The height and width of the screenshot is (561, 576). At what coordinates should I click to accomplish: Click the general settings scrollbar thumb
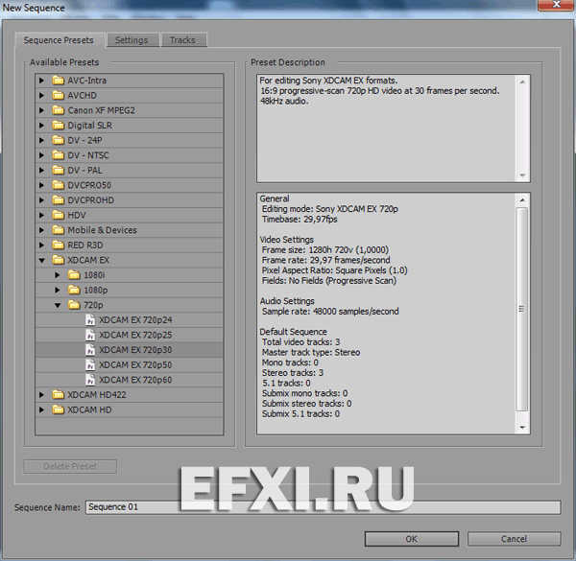[522, 309]
